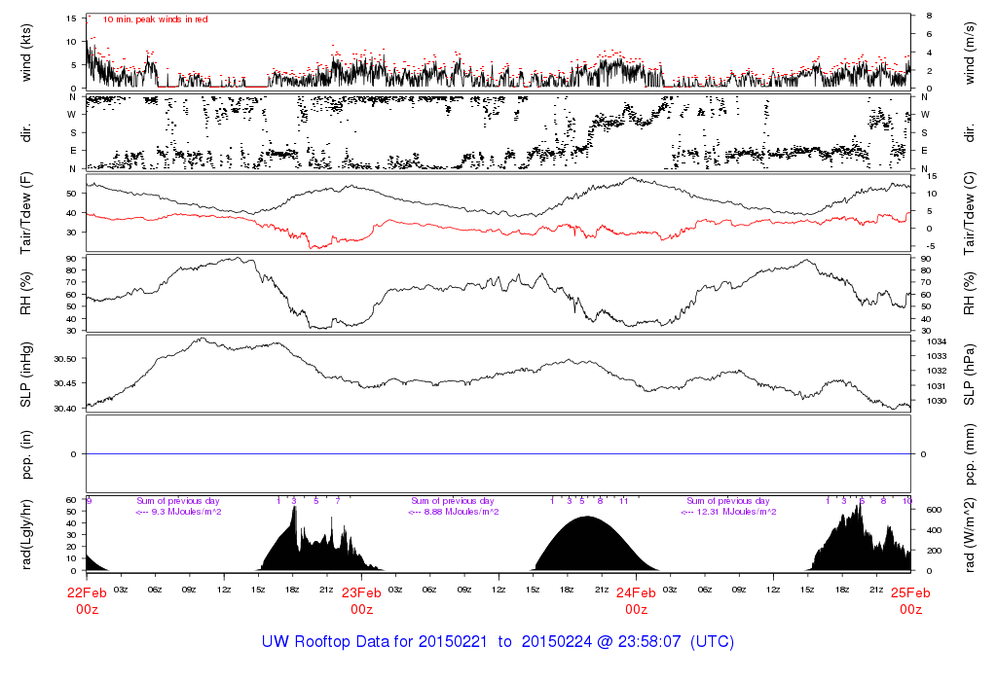The width and height of the screenshot is (997, 681).
Task: Click the "600" radiation tick value
Action: [934, 510]
